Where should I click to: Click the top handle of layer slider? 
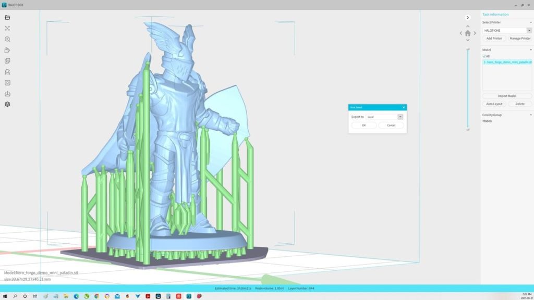(468, 49)
